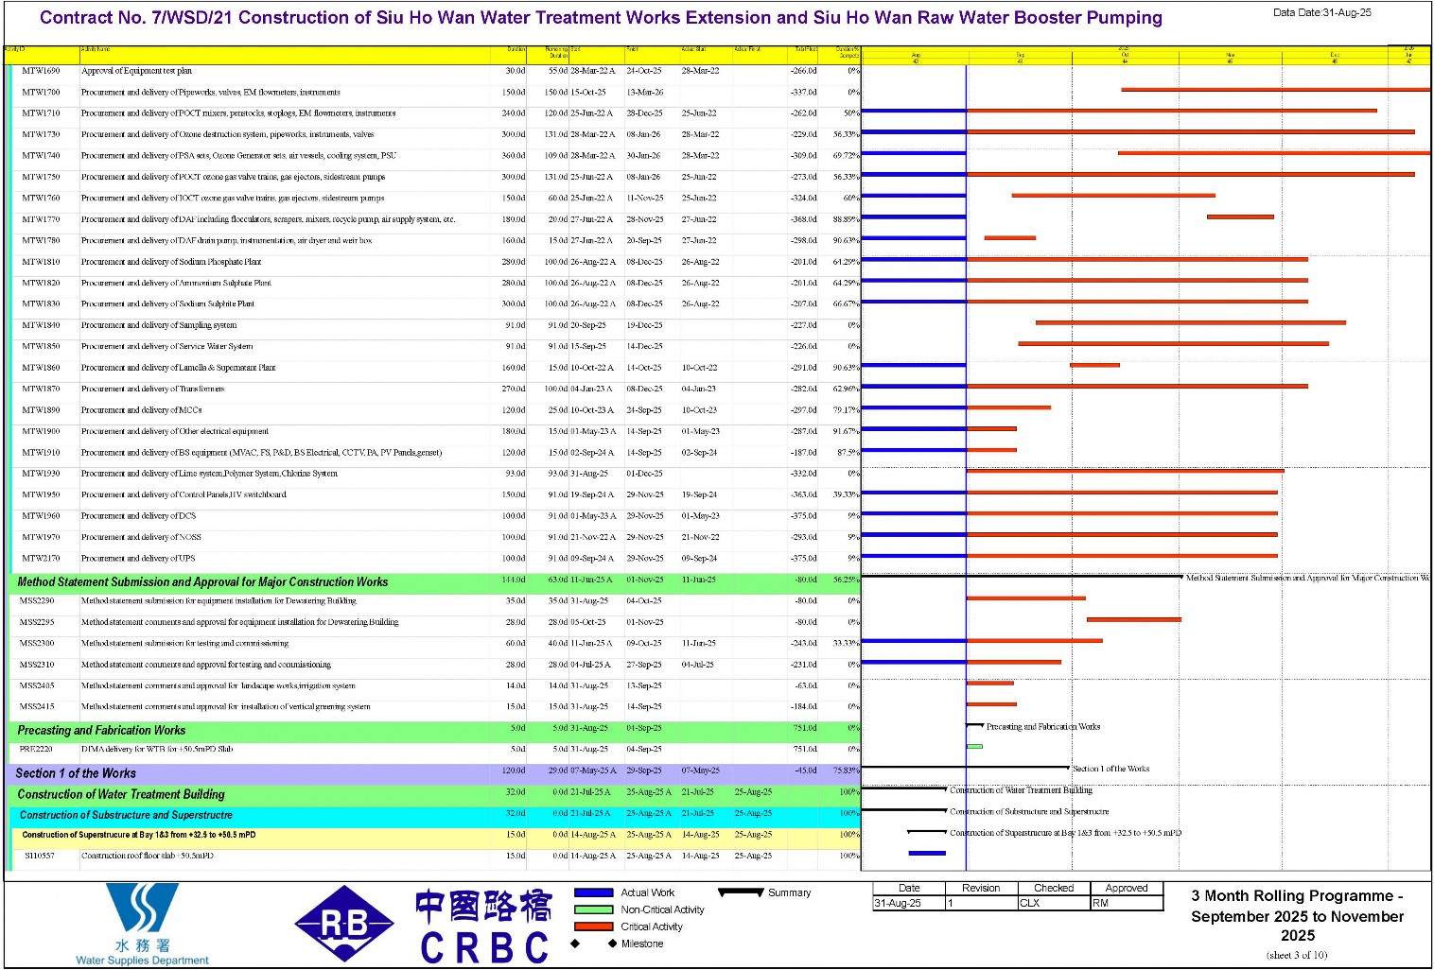Select the purple 'Section 1 of the Works' band
This screenshot has height=970, width=1434.
[434, 773]
